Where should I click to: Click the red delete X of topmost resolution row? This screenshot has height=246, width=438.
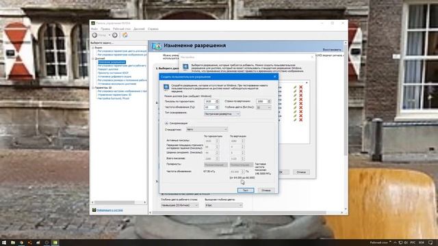coord(301,87)
